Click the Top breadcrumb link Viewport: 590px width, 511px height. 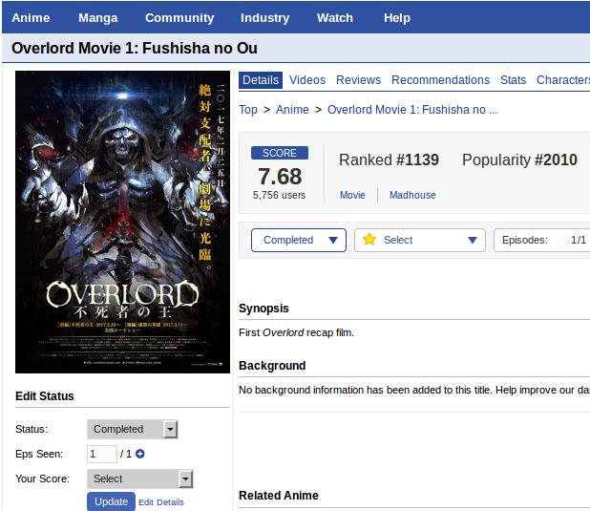[248, 110]
